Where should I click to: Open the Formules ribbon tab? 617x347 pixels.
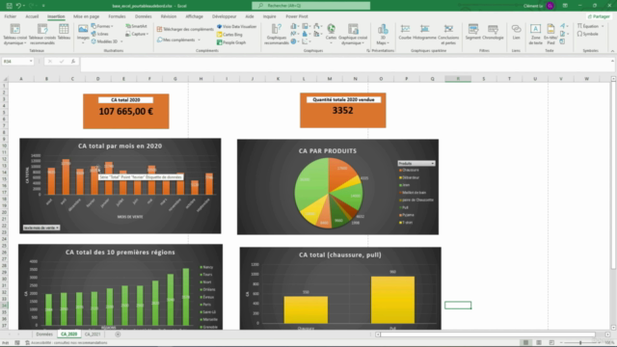click(x=117, y=16)
